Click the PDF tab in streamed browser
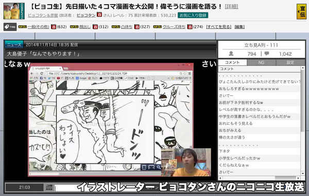 (x=46, y=68)
